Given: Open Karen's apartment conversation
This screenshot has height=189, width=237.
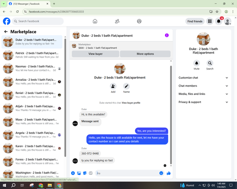Looking at the screenshot, I should click(32, 148).
